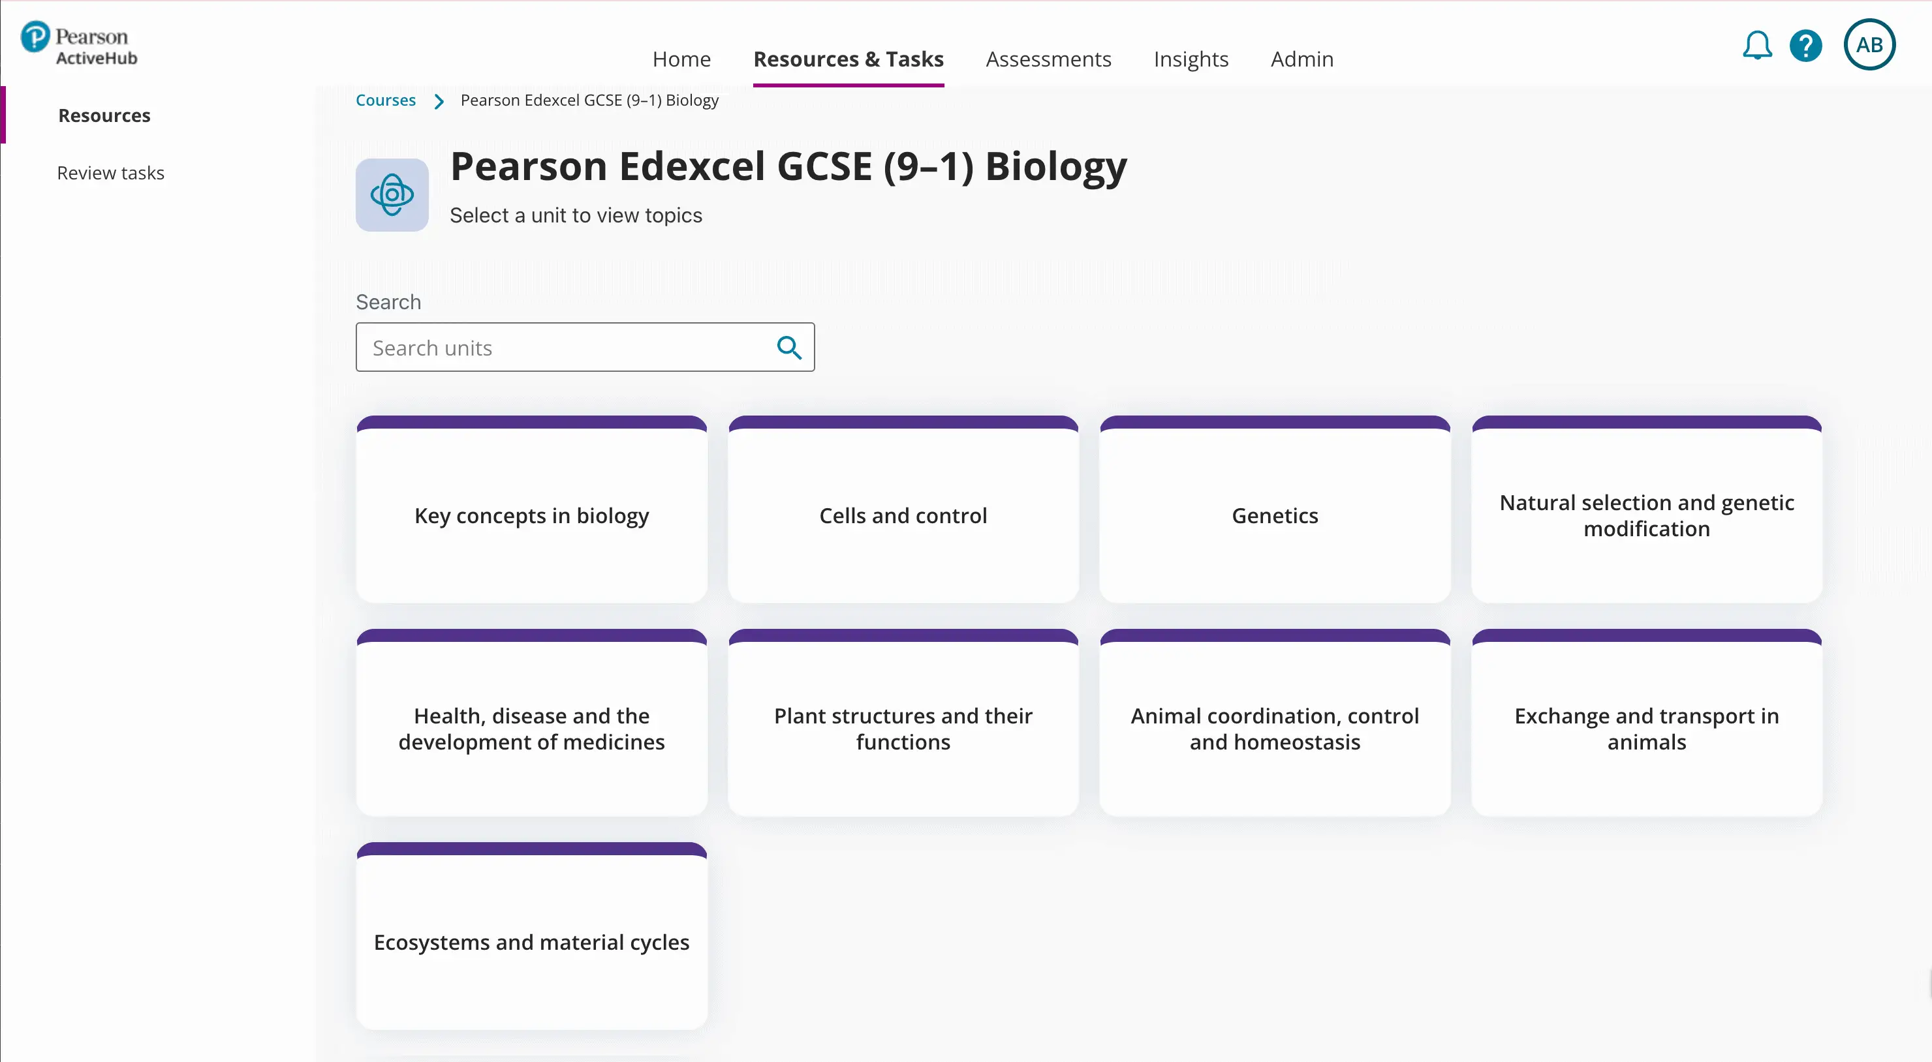
Task: Open the Cells and control unit card
Action: [902, 515]
